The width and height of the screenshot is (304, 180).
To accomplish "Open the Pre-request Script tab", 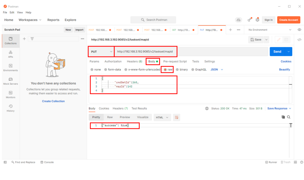I will pyautogui.click(x=175, y=61).
